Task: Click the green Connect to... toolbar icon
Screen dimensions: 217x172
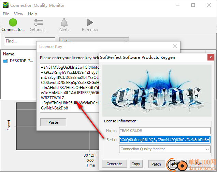Action: pyautogui.click(x=13, y=22)
